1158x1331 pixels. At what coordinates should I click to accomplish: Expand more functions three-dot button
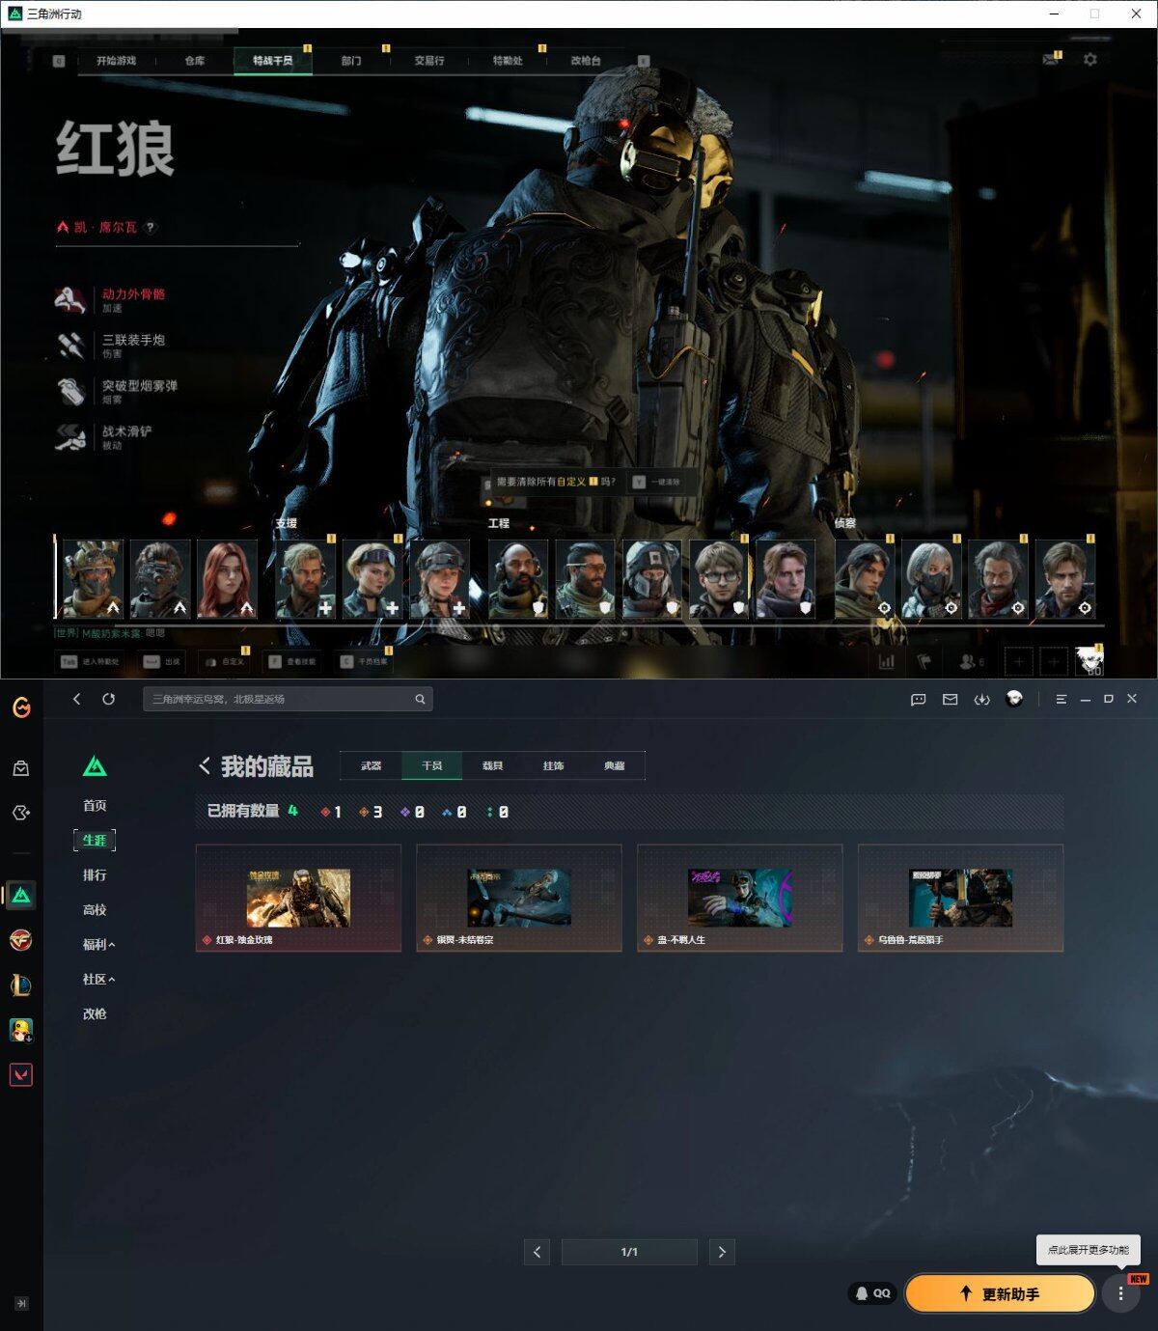pos(1120,1294)
